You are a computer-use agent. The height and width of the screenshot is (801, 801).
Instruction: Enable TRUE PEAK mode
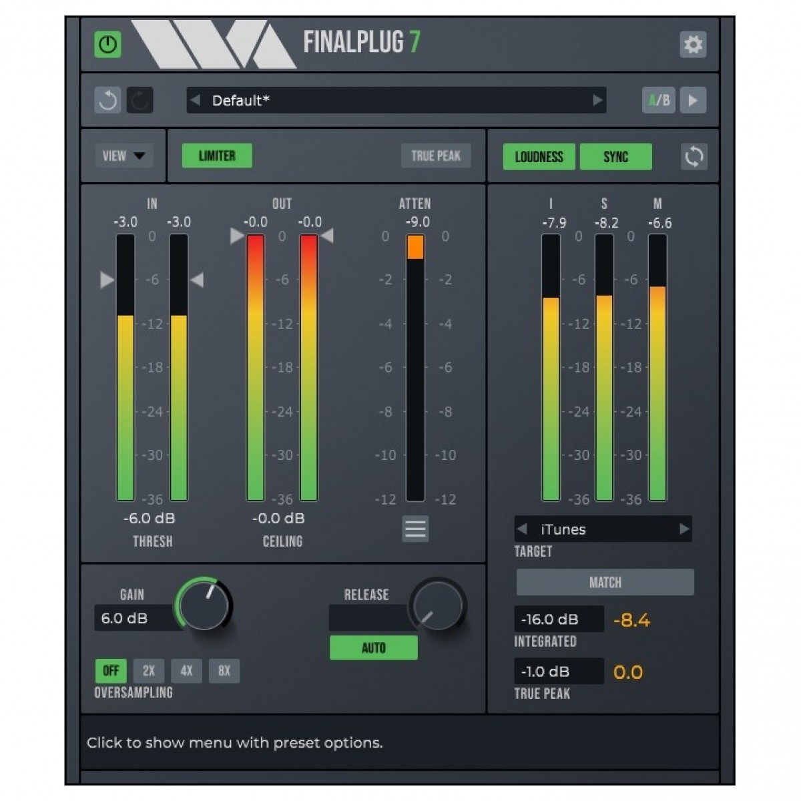[x=436, y=156]
